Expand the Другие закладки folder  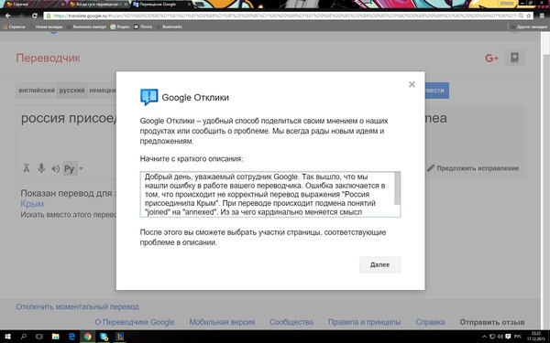(x=529, y=27)
